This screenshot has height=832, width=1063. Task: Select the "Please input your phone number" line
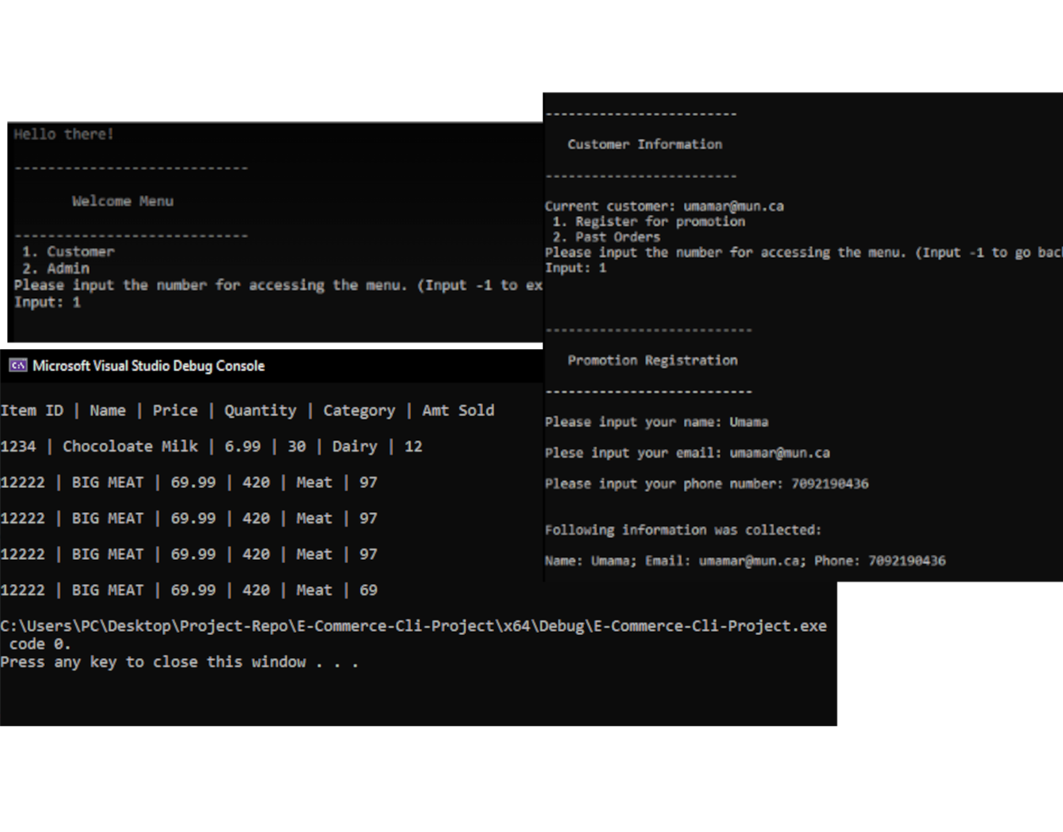click(x=707, y=484)
